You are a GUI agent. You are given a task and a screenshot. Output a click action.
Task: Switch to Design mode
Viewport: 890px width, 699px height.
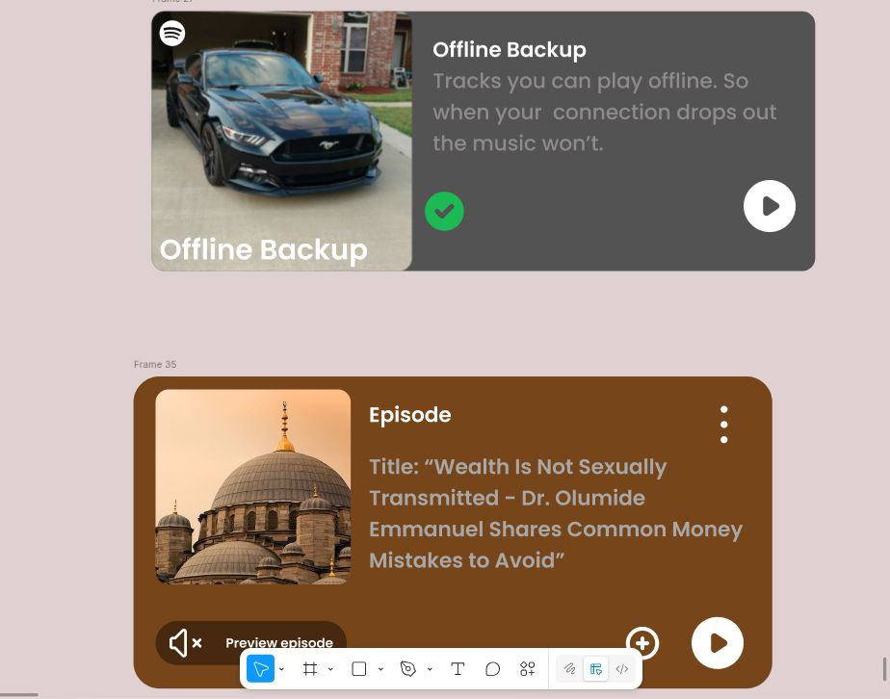pos(595,669)
